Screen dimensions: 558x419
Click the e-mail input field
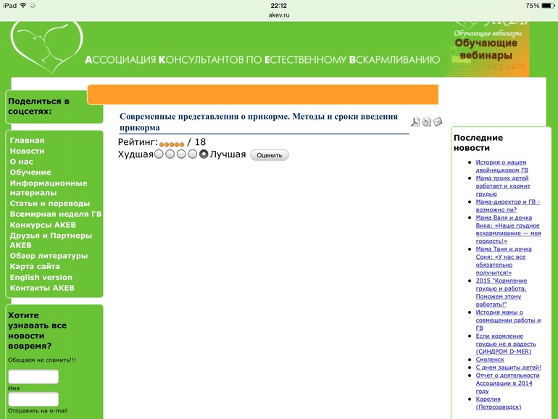(33, 399)
